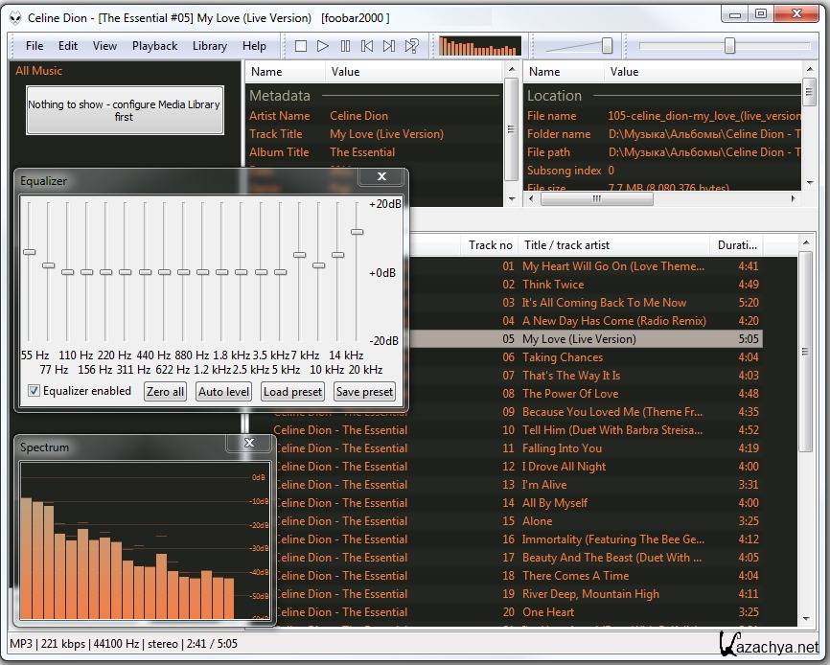Select track 10 Tell Him in playlist

pos(613,430)
